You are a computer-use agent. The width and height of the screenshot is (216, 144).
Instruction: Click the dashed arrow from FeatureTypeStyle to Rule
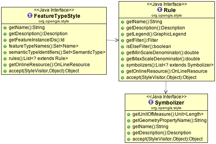click(x=113, y=40)
